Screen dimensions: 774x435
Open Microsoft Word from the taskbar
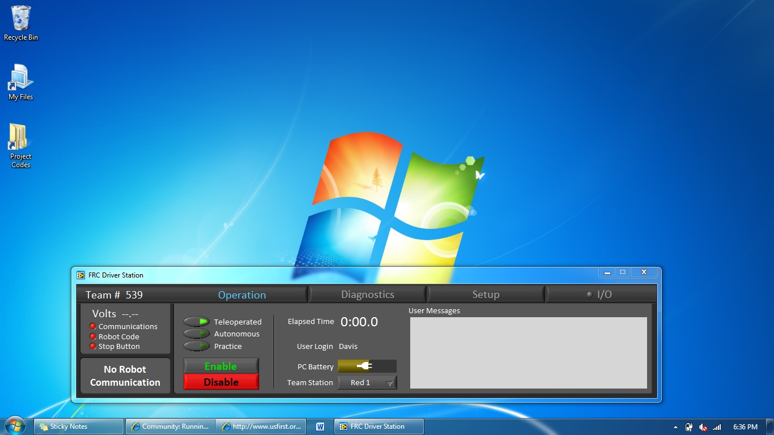(320, 427)
